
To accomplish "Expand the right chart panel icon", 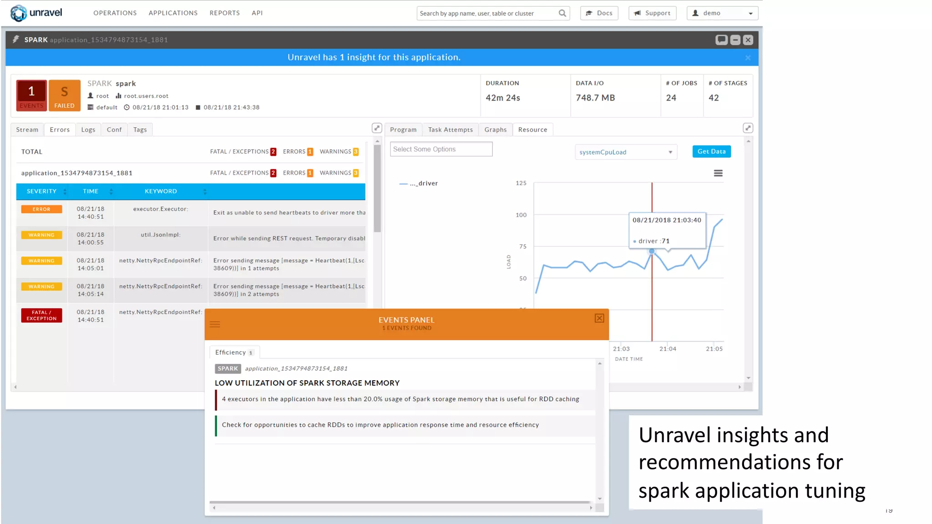I will click(x=748, y=128).
